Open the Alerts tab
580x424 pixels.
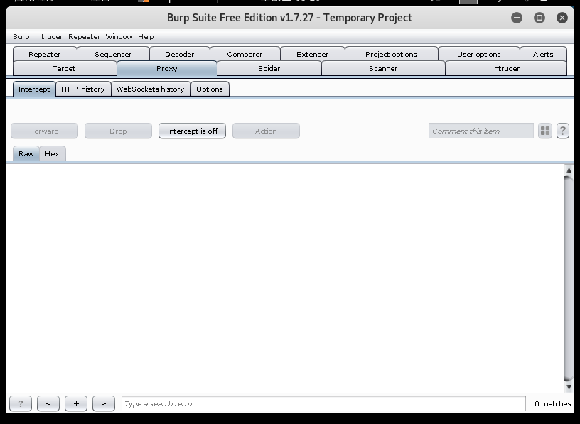coord(543,55)
